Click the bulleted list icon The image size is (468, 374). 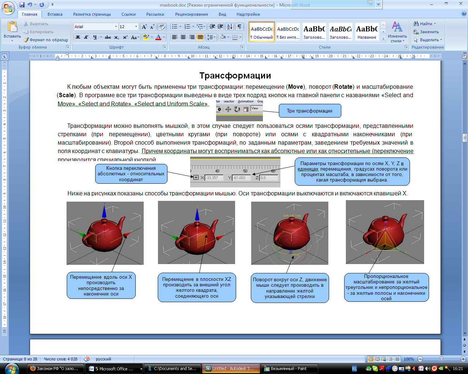coord(175,27)
